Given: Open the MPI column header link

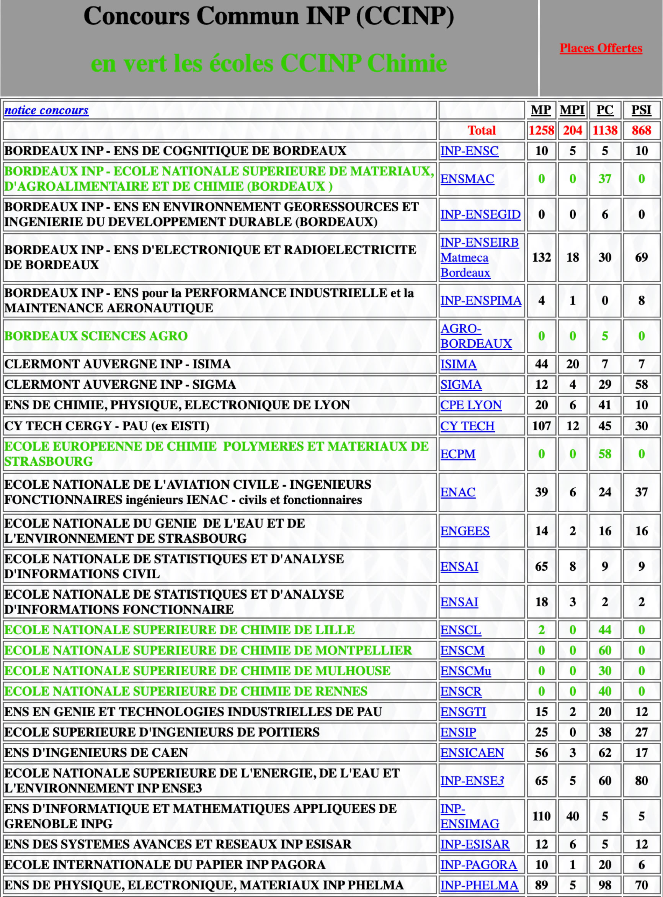Looking at the screenshot, I should click(x=572, y=110).
